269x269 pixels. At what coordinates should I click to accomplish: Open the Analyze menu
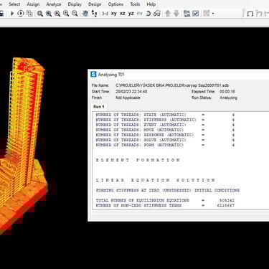tap(54, 4)
